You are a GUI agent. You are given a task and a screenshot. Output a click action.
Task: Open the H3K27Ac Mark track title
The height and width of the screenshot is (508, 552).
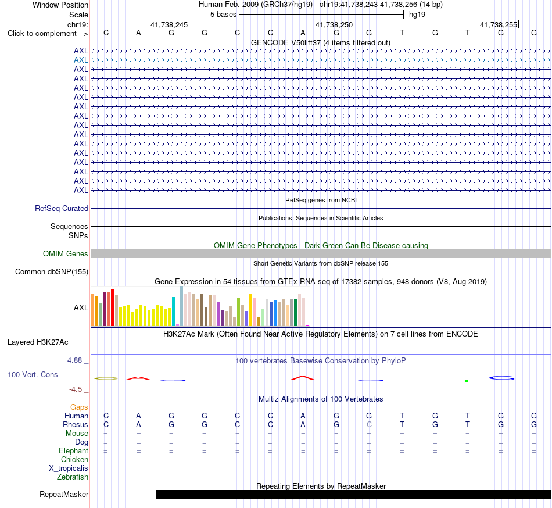point(320,334)
